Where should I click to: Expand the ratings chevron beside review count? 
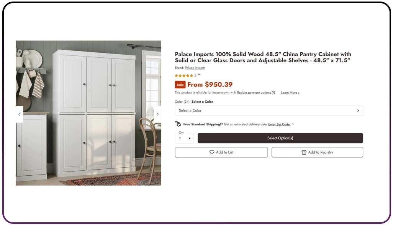pyautogui.click(x=199, y=74)
